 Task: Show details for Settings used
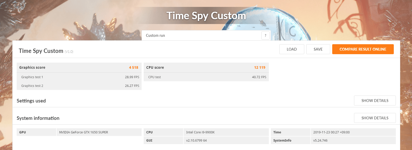[375, 101]
